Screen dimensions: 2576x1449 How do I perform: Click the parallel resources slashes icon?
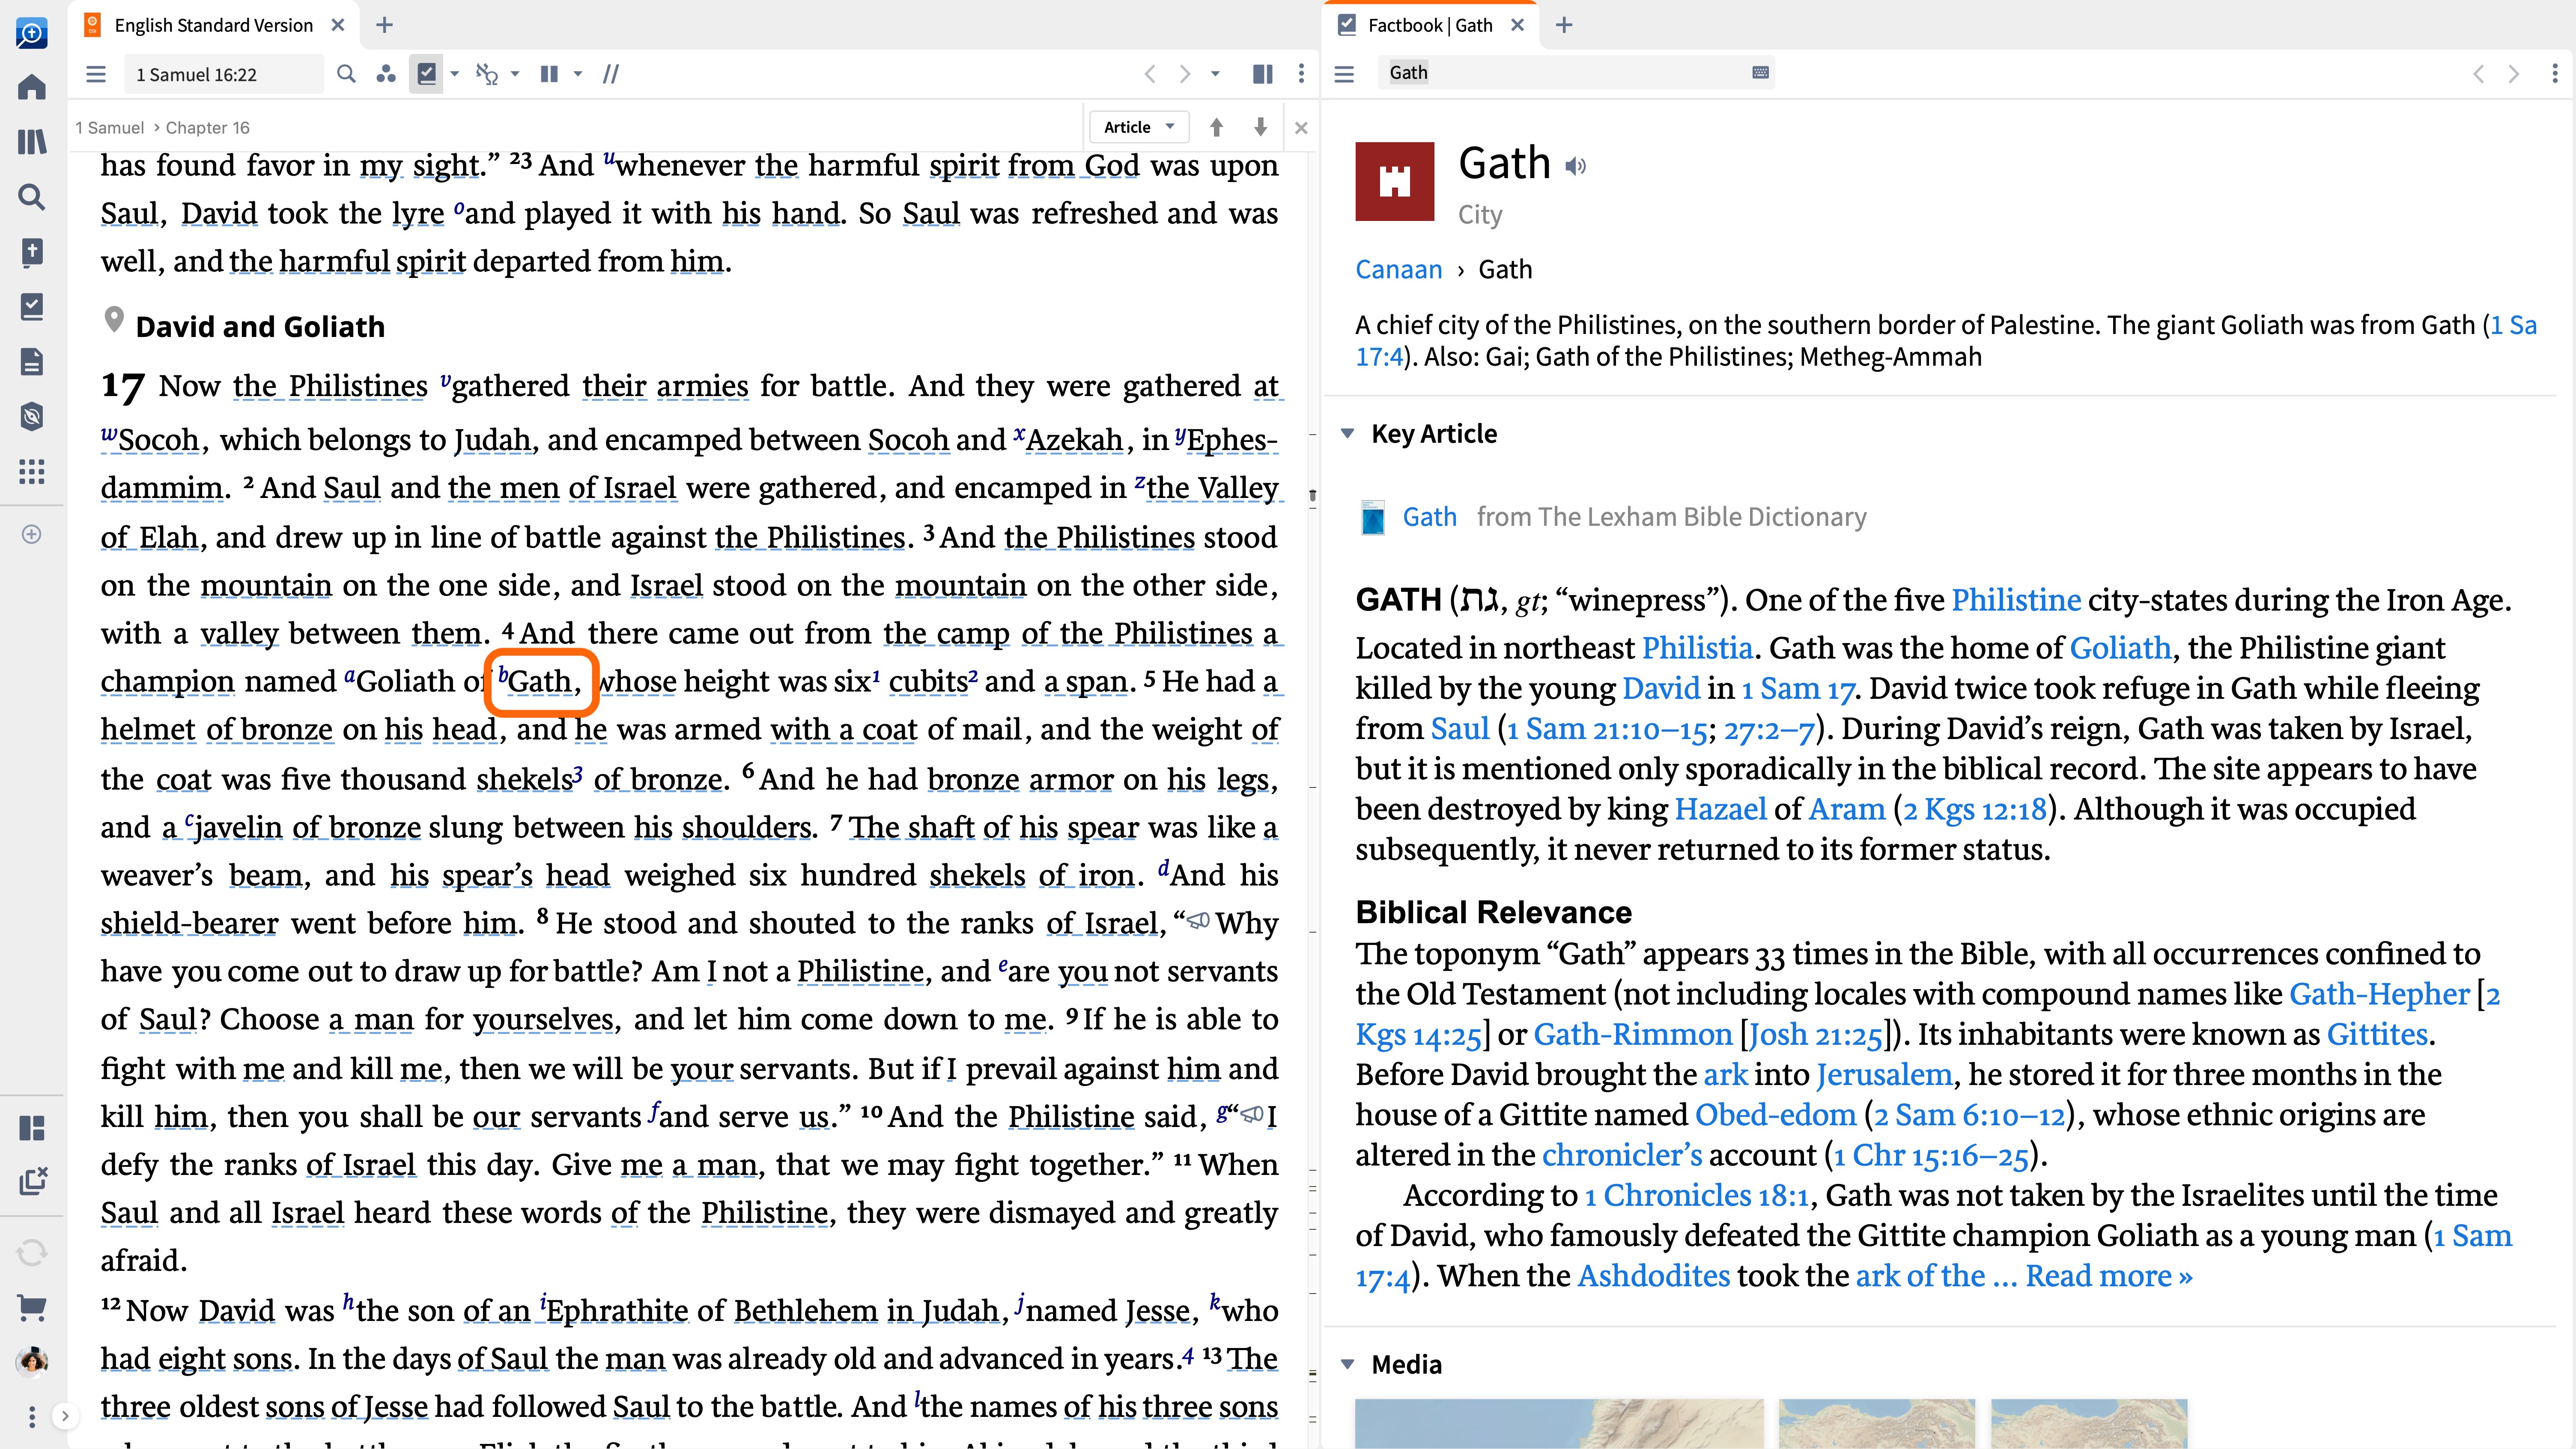pos(611,74)
